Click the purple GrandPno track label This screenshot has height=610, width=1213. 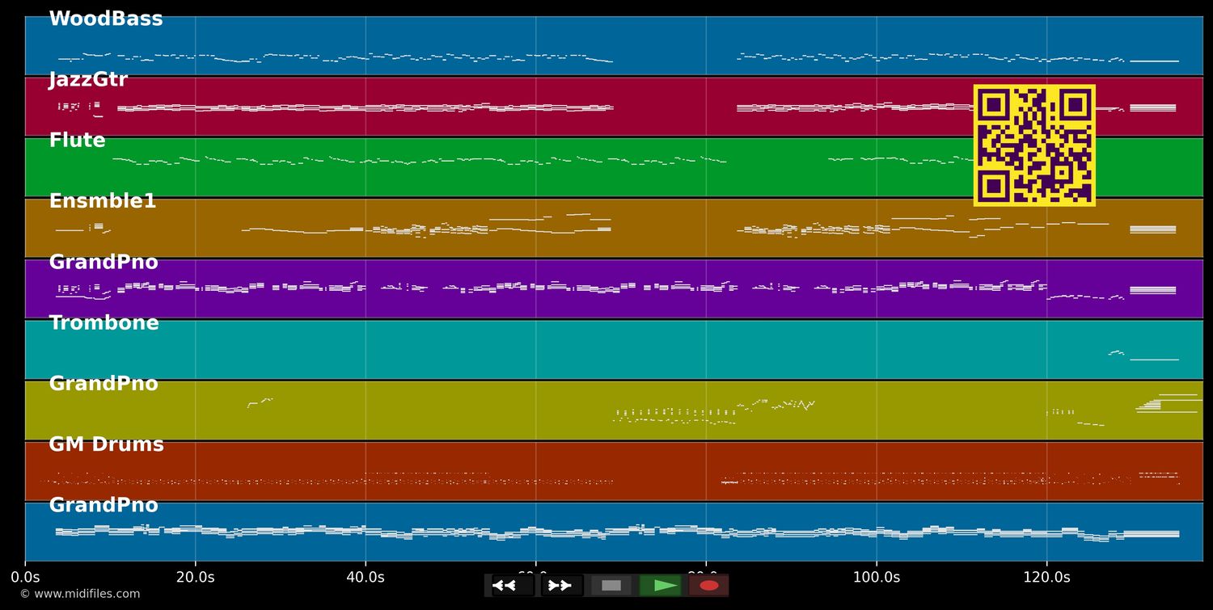click(x=104, y=263)
